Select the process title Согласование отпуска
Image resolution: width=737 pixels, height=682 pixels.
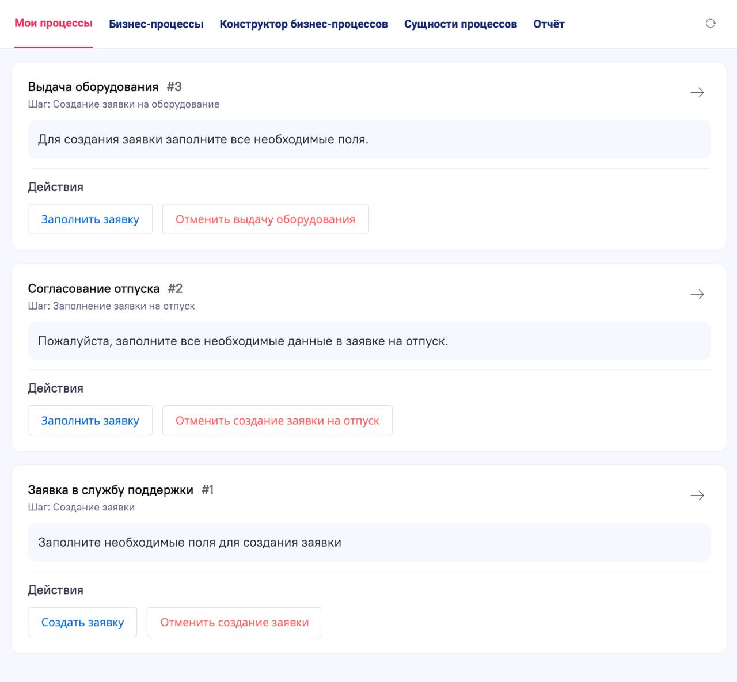(x=94, y=288)
